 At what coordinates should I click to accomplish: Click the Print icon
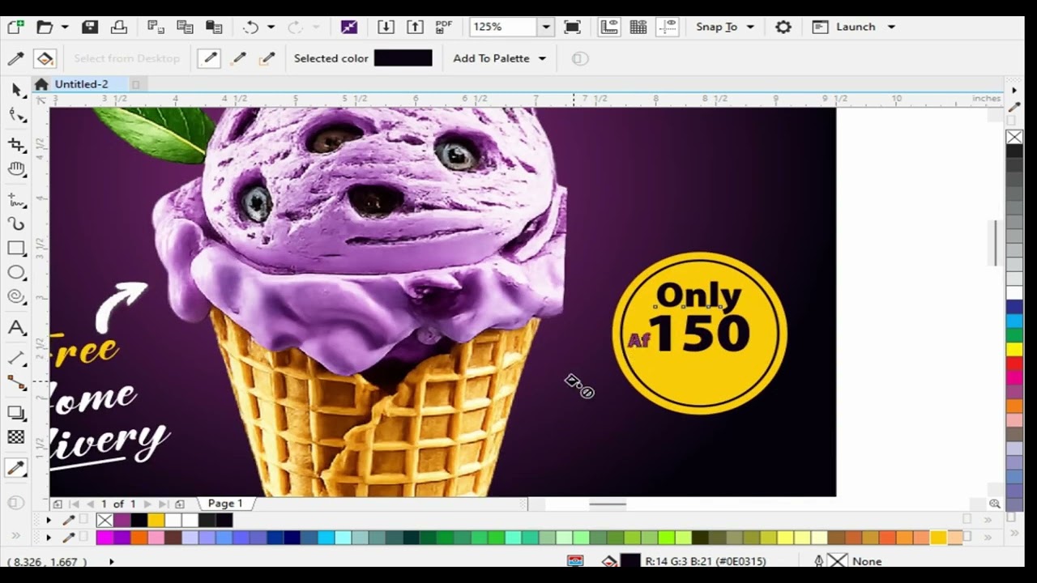pyautogui.click(x=119, y=27)
